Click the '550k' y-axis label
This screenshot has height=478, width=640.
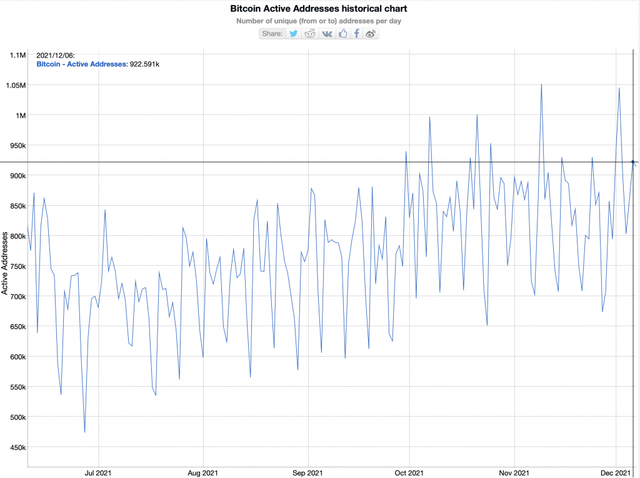click(17, 387)
